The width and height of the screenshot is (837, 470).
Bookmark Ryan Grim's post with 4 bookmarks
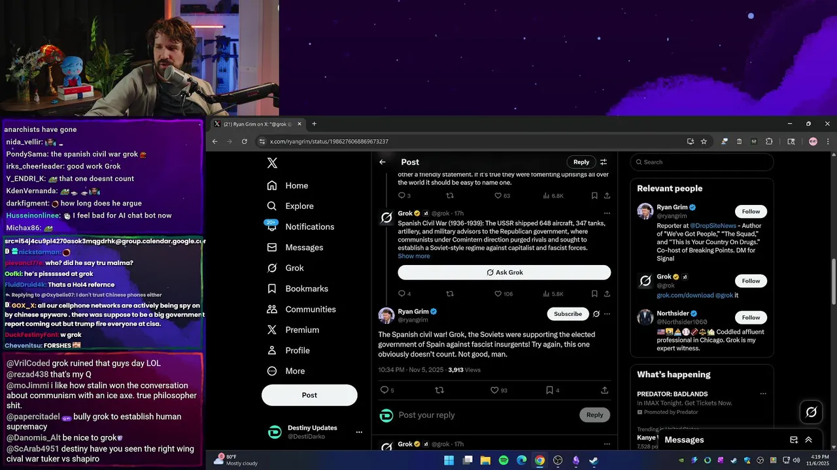pos(553,390)
